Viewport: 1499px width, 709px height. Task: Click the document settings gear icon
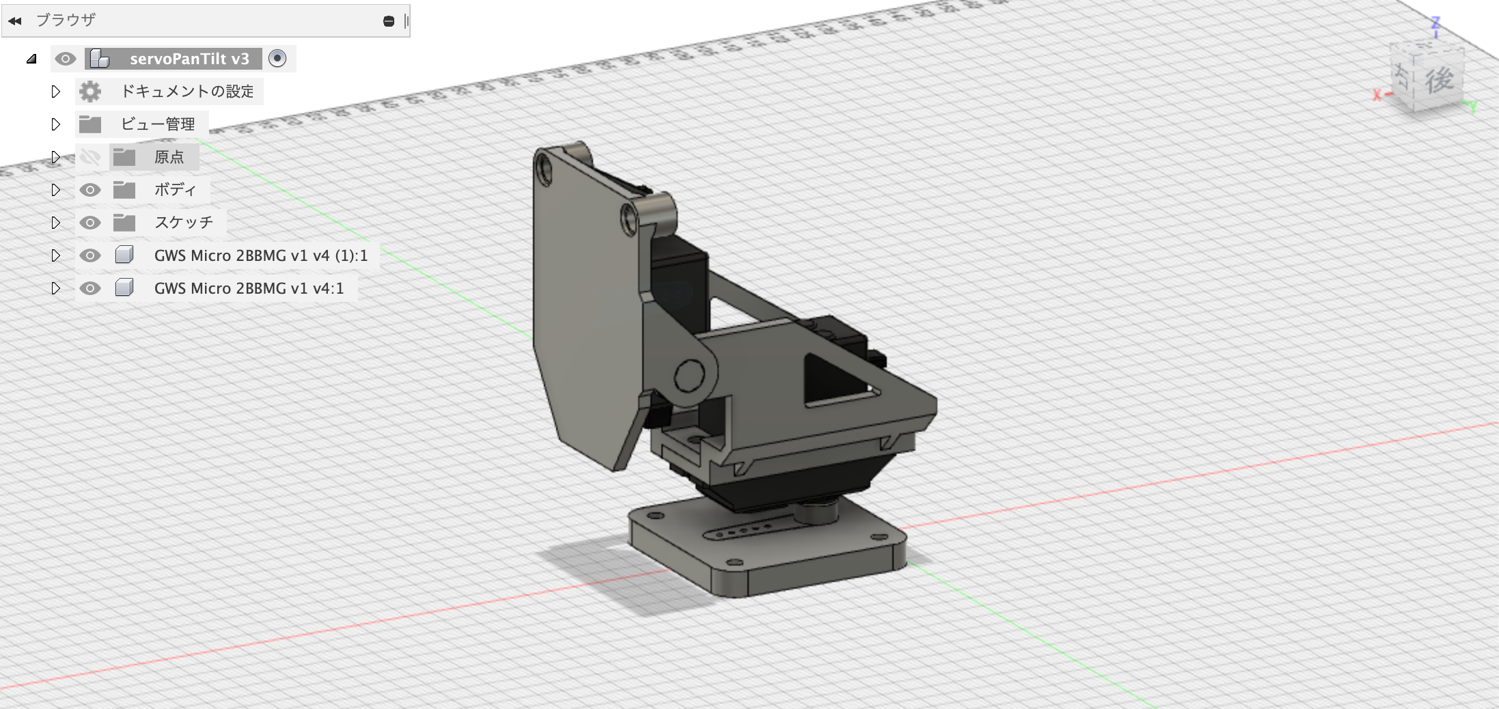tap(90, 92)
